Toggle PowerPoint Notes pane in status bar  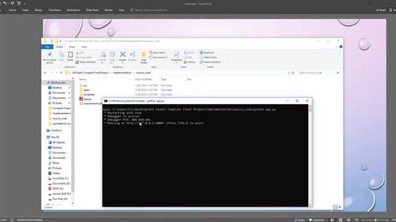(x=299, y=220)
